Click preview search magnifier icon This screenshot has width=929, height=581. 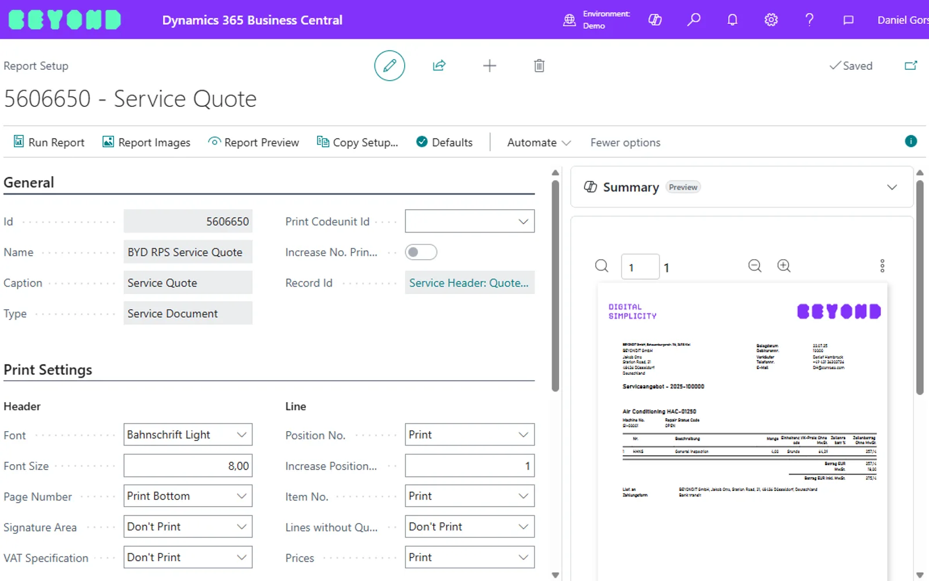(x=602, y=266)
